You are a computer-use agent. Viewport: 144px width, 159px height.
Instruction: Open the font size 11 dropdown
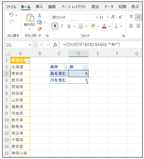click(108, 17)
